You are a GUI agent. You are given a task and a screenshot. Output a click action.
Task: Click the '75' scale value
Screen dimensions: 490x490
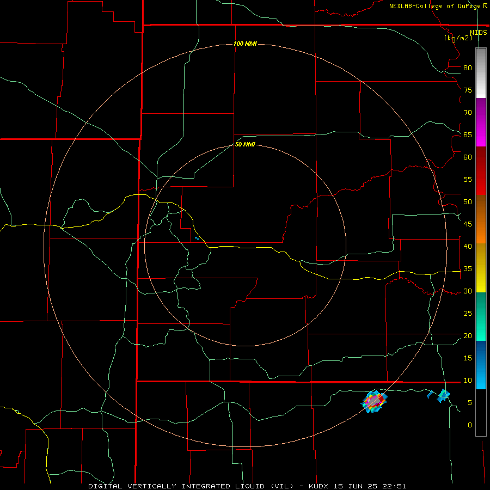(x=468, y=90)
